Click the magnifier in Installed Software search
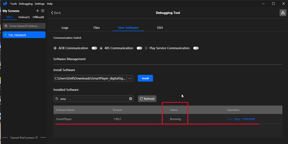The width and height of the screenshot is (288, 144). (57, 99)
